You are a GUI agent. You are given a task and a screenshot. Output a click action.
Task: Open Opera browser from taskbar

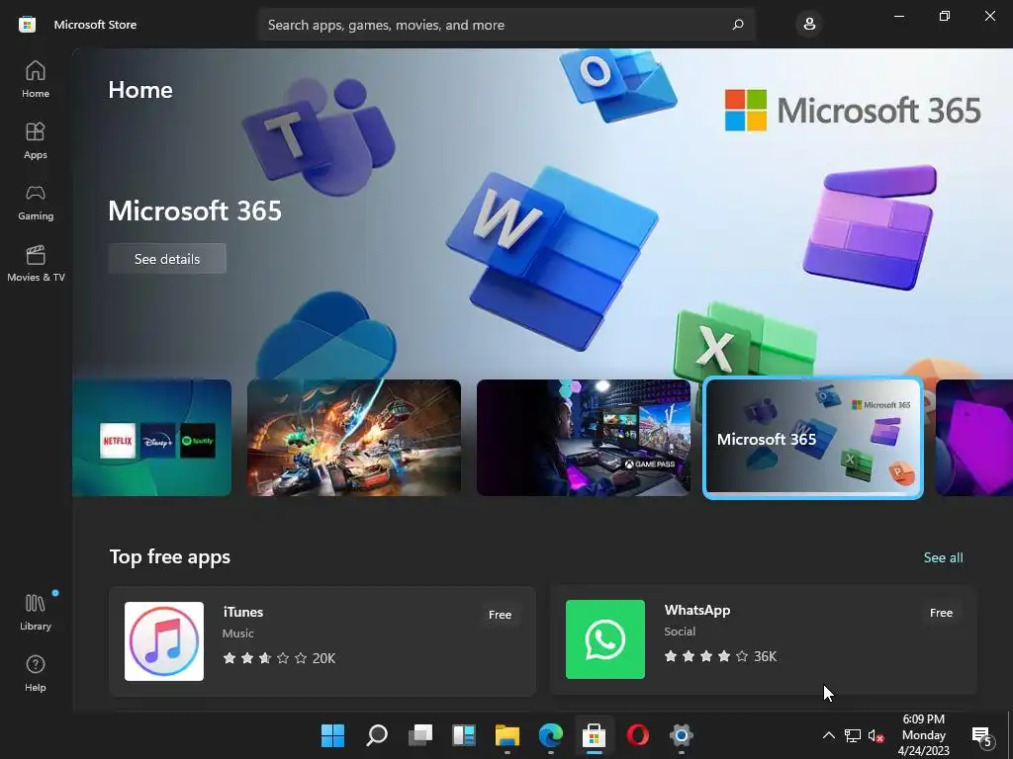[x=638, y=735]
